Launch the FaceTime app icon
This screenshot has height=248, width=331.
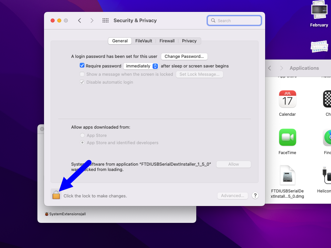point(287,137)
